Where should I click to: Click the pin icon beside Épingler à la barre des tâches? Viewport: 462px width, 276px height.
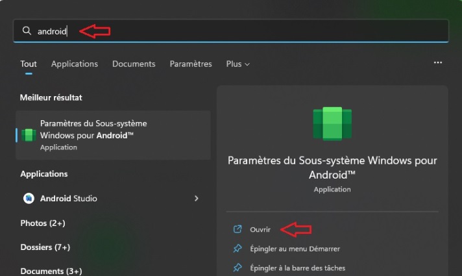coord(237,268)
